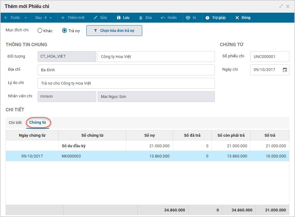
Task: Click the mnson employee code field
Action: pyautogui.click(x=67, y=97)
